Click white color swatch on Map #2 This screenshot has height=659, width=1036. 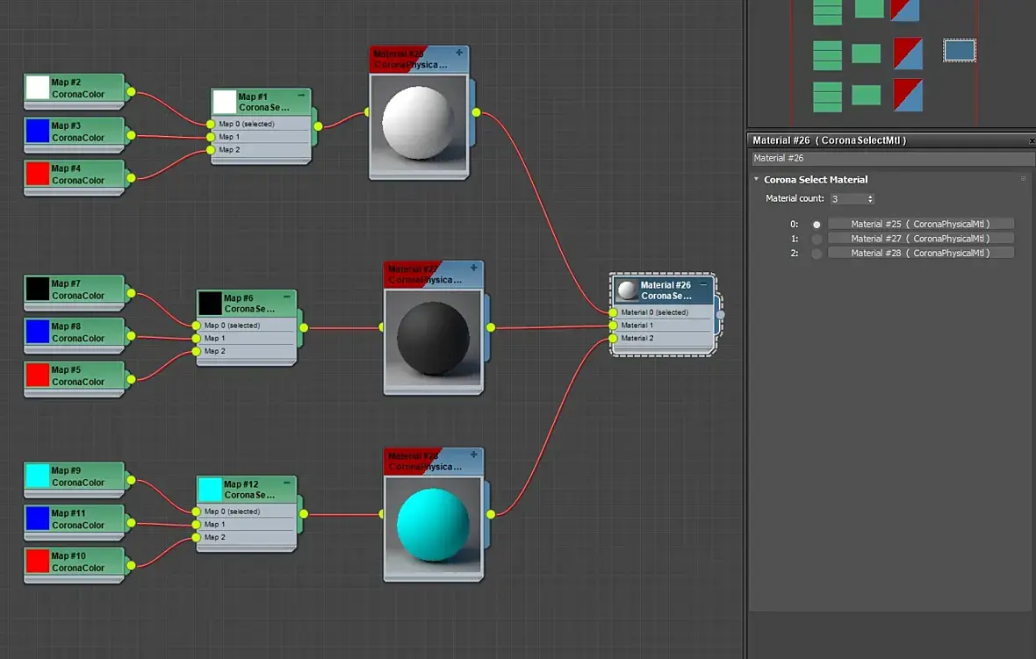(x=38, y=87)
